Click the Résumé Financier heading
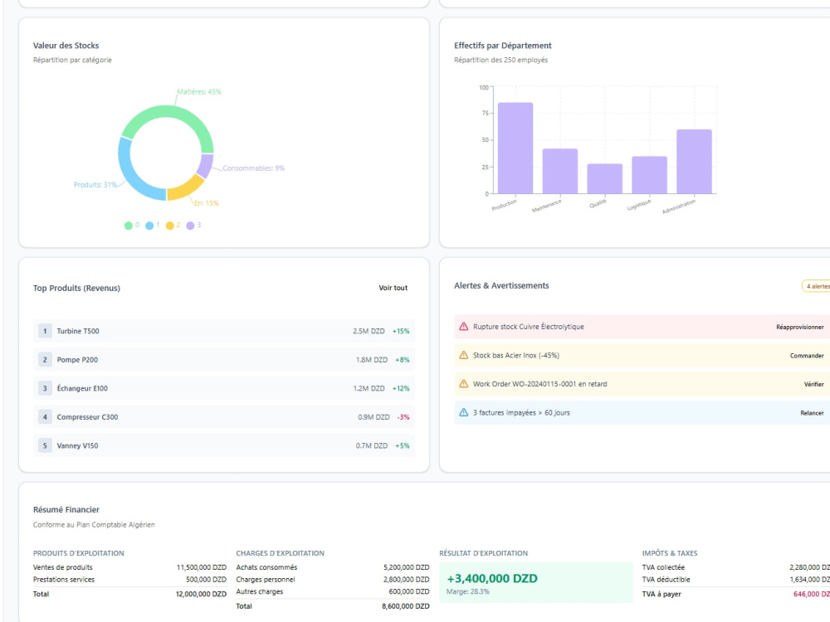Image resolution: width=830 pixels, height=622 pixels. [x=66, y=509]
